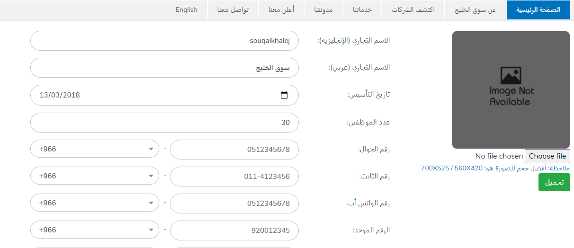Open the calendar picker icon in establishment date field

(284, 95)
